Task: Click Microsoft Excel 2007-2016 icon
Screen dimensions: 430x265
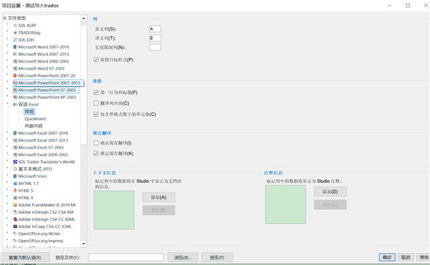Action: point(15,133)
